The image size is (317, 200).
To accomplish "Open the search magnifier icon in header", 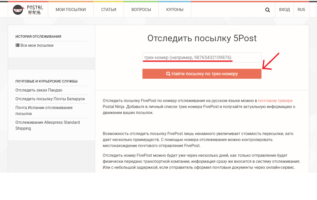I will pos(268,10).
